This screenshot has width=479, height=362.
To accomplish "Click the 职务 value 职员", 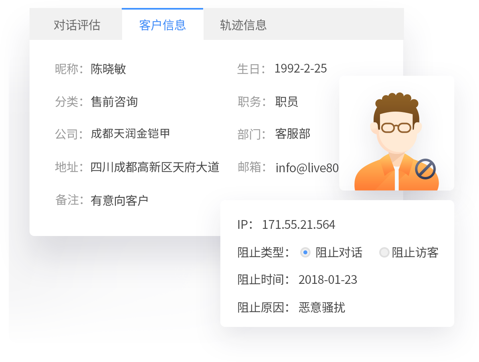I will pos(286,102).
